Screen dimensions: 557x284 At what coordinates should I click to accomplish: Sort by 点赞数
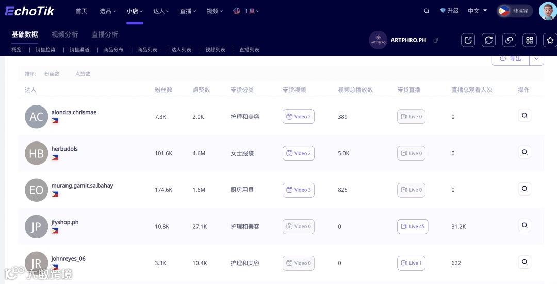[x=83, y=74]
